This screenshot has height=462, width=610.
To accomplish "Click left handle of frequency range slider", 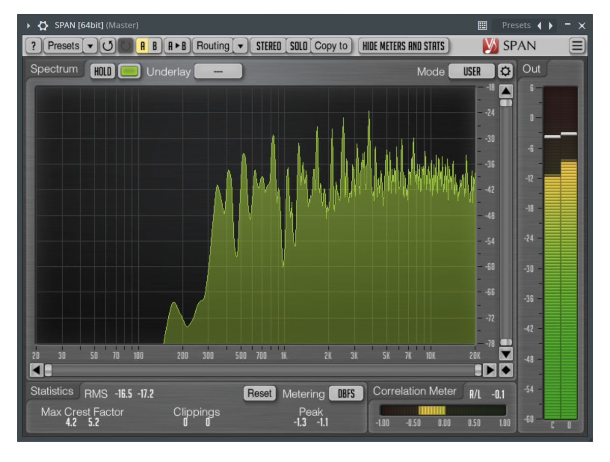I will (x=48, y=370).
